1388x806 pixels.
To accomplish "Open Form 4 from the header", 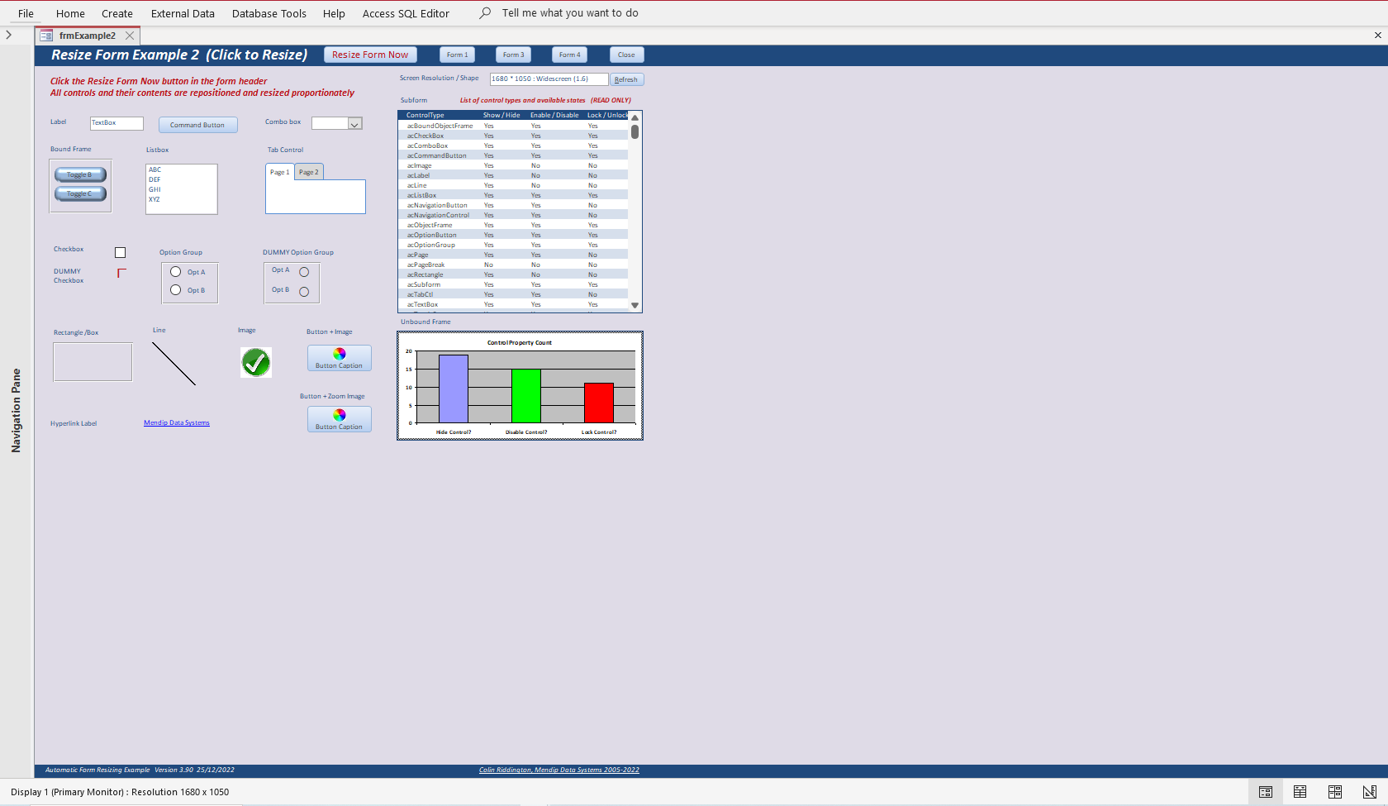I will coord(569,55).
